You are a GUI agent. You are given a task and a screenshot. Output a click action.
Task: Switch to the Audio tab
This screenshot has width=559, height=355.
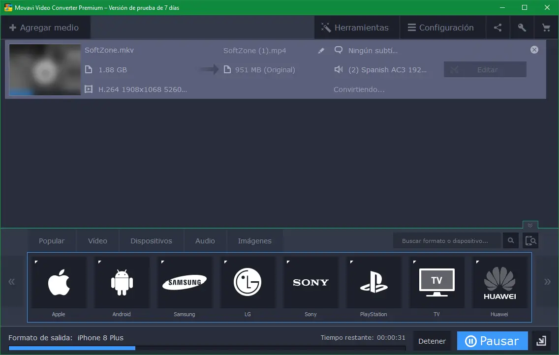(x=205, y=241)
